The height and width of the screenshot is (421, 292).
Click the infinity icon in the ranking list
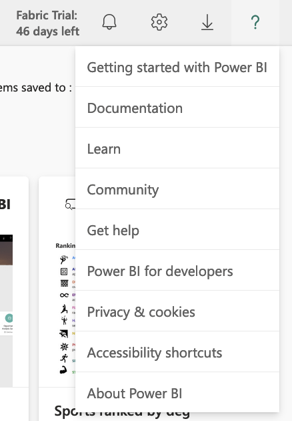click(64, 295)
